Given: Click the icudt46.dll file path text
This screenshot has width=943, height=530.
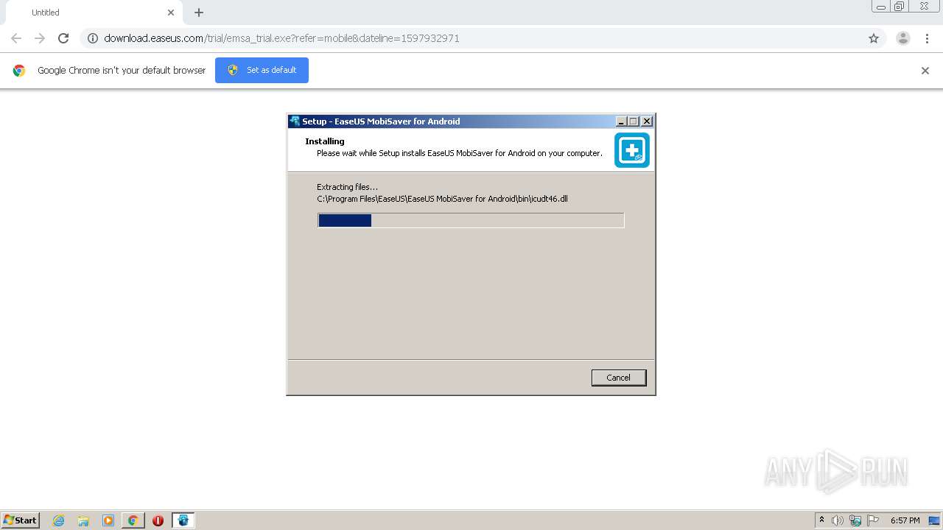Looking at the screenshot, I should click(x=442, y=199).
